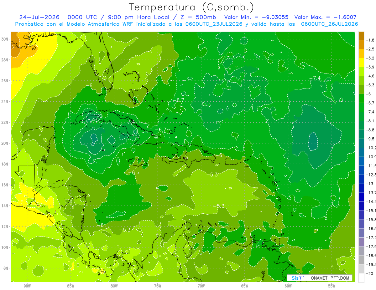Click the legend value "-3.9"
The image size is (376, 290).
pos(370,67)
